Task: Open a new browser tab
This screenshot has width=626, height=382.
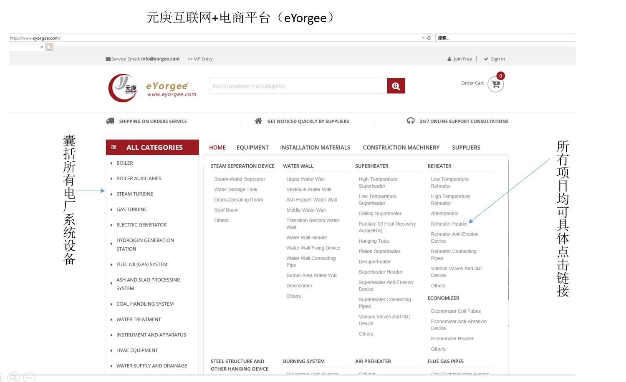Action: point(49,47)
